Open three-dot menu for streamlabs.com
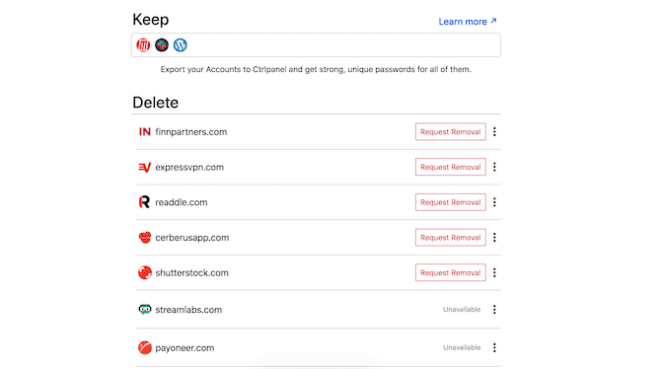Viewport: 661px width, 369px height. pyautogui.click(x=494, y=310)
